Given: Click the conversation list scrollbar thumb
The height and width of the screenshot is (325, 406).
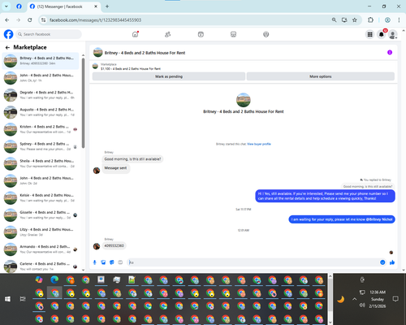Looking at the screenshot, I should (x=83, y=103).
